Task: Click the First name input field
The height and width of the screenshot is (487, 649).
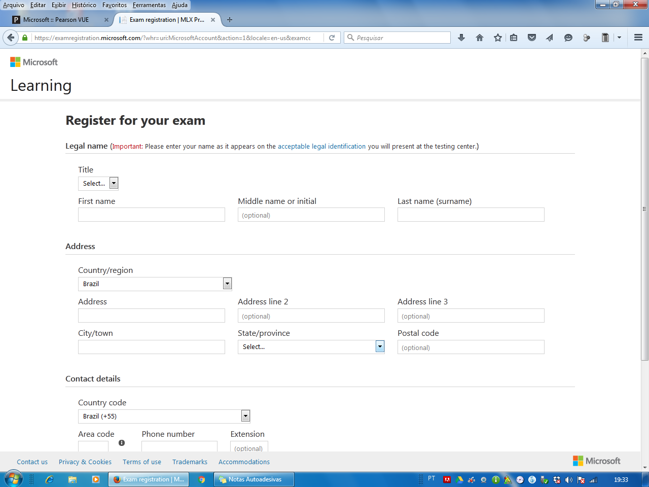Action: point(152,215)
